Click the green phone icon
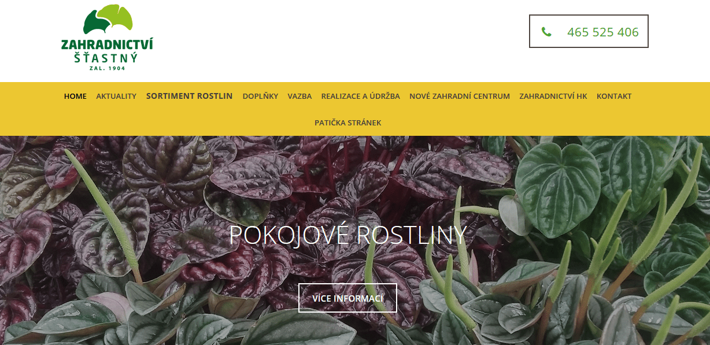Image resolution: width=710 pixels, height=345 pixels. [546, 32]
